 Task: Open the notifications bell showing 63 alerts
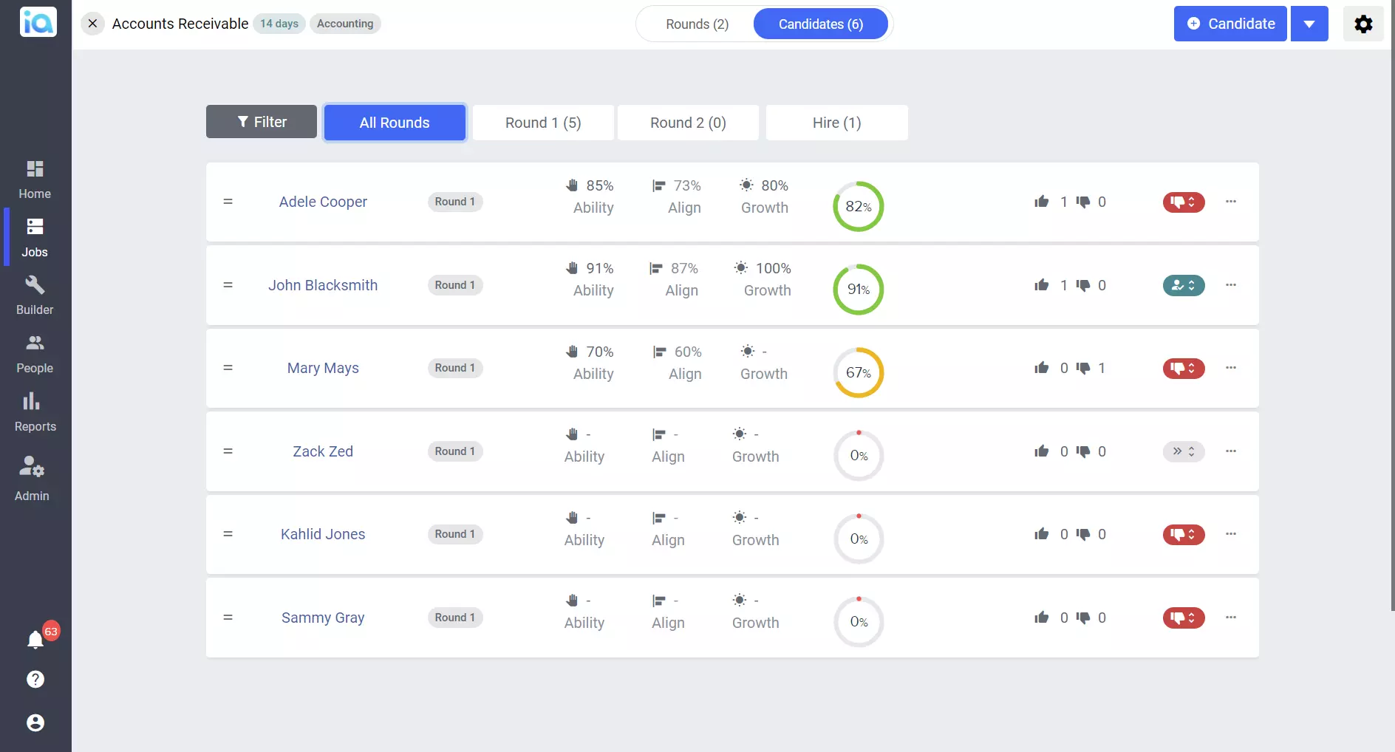click(35, 640)
